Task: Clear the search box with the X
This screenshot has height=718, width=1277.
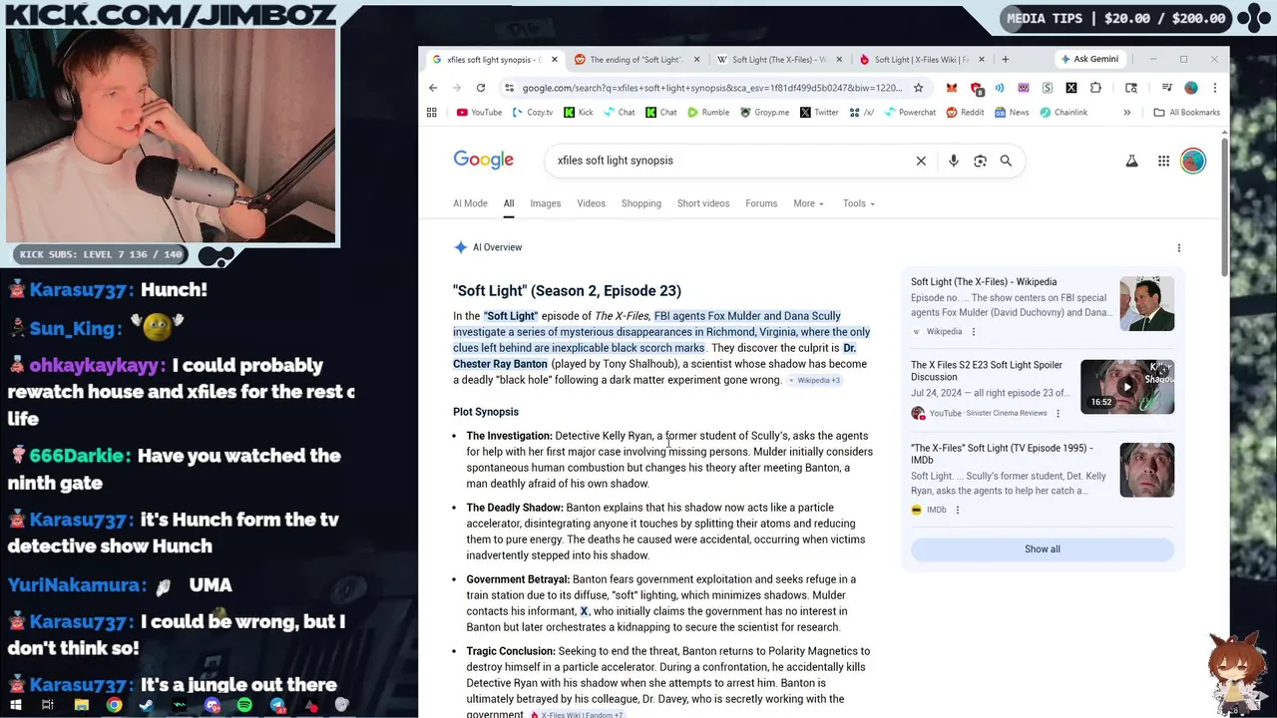Action: point(921,161)
